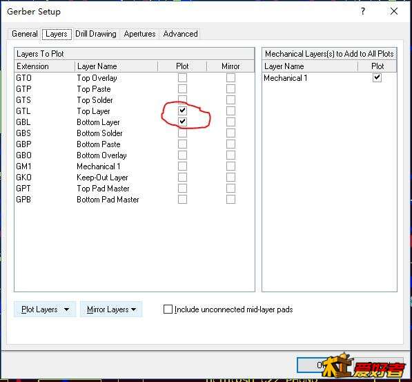Enable Plot for Top Overlay layer
Screen dimensions: 412x382
coord(182,78)
